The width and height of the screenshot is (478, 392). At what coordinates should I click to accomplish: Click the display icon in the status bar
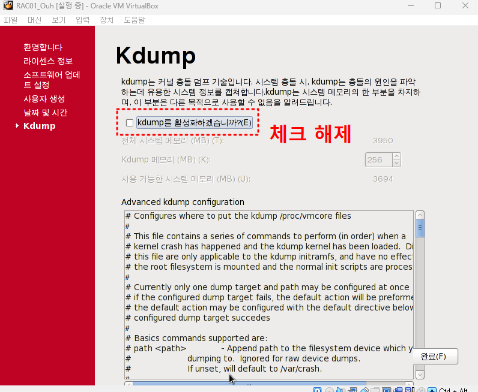(x=386, y=390)
